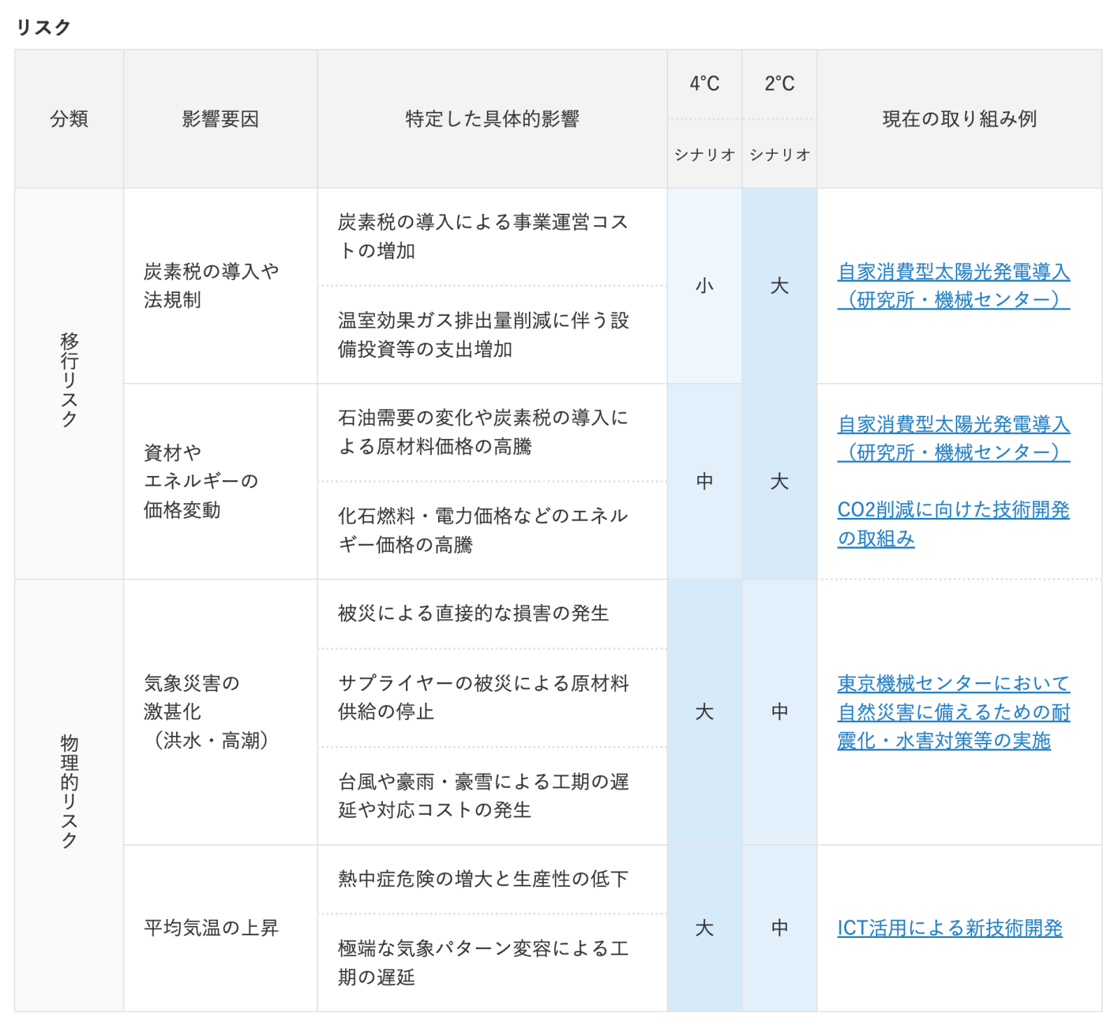Click the 熱中症危険の増大と生産性の低下 impact cell
The image size is (1118, 1026).
click(483, 879)
